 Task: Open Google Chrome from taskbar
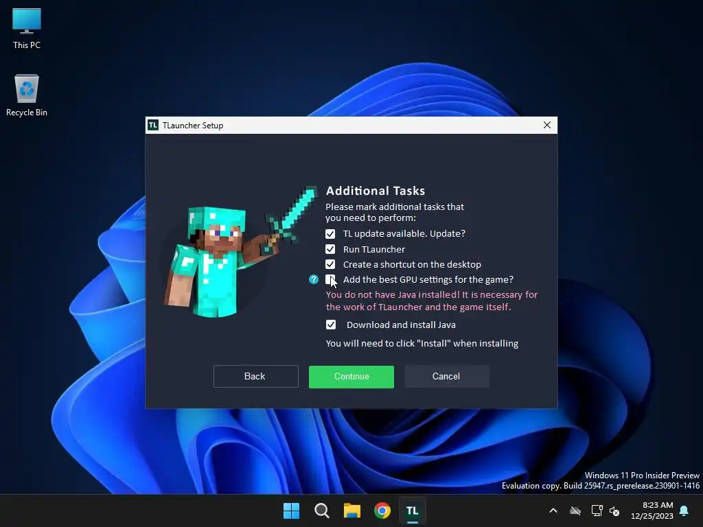pos(382,511)
